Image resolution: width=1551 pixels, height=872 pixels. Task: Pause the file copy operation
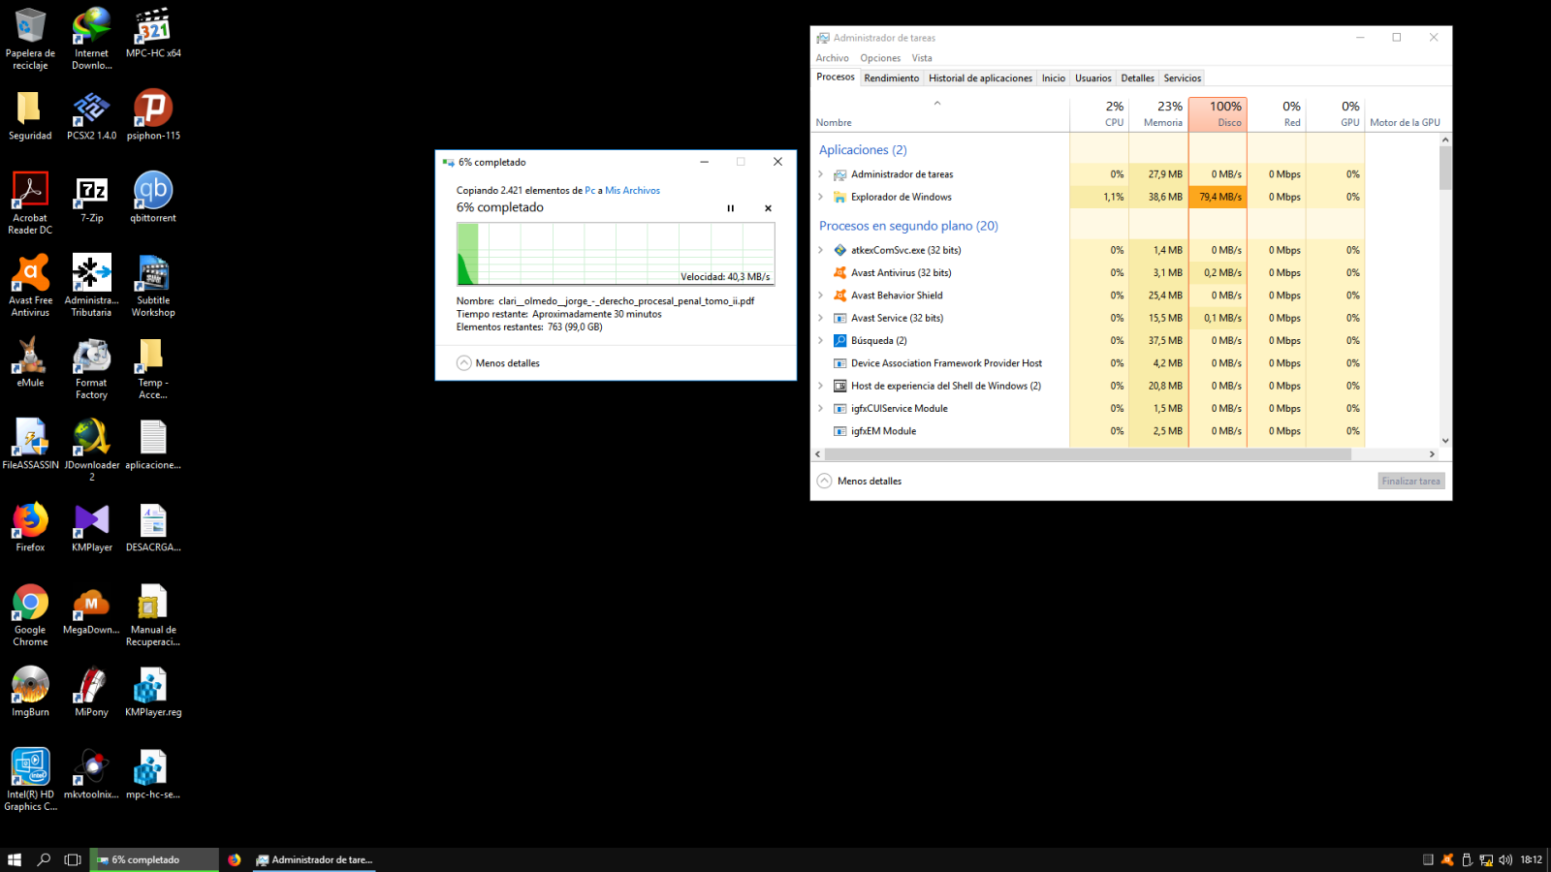[x=731, y=208]
